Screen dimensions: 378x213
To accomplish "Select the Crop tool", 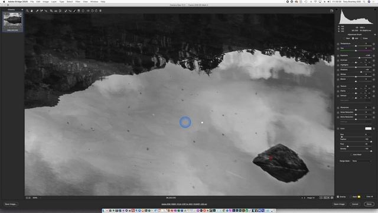I will pyautogui.click(x=51, y=11).
